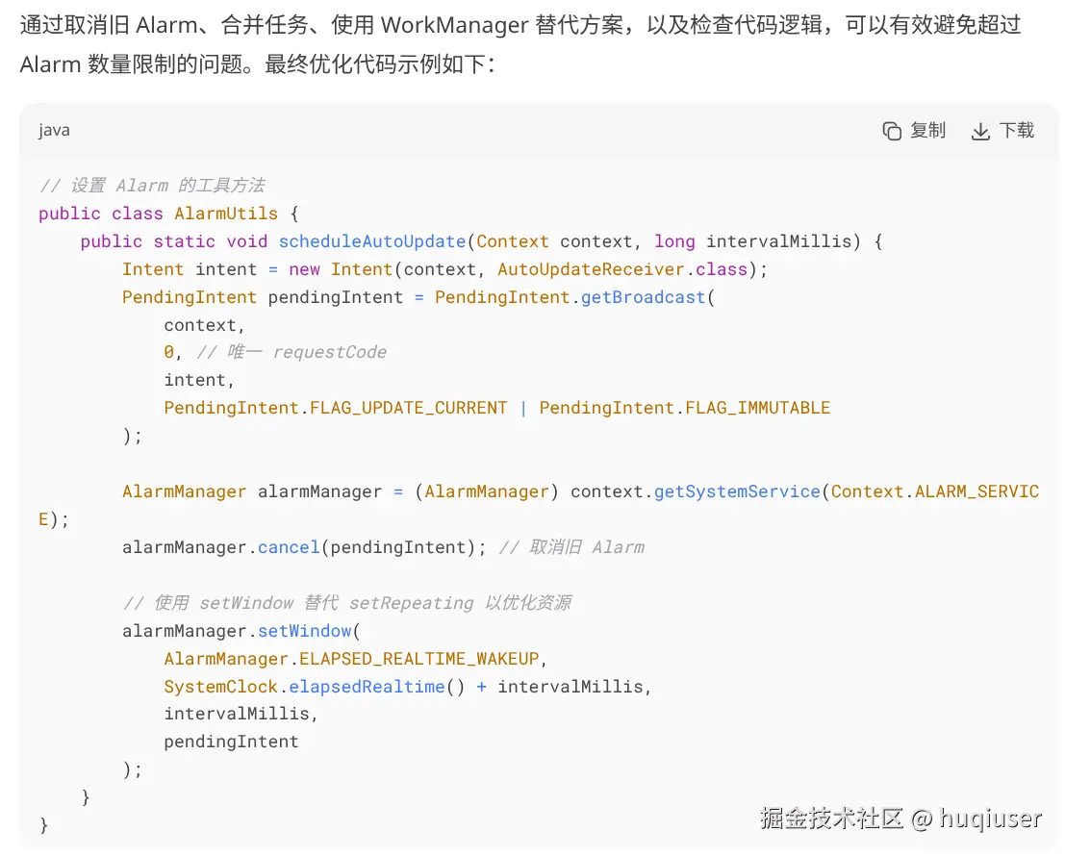Viewport: 1065px width, 856px height.
Task: Click the comment '// 设置 Alarm 的工具方法'
Action: (151, 186)
